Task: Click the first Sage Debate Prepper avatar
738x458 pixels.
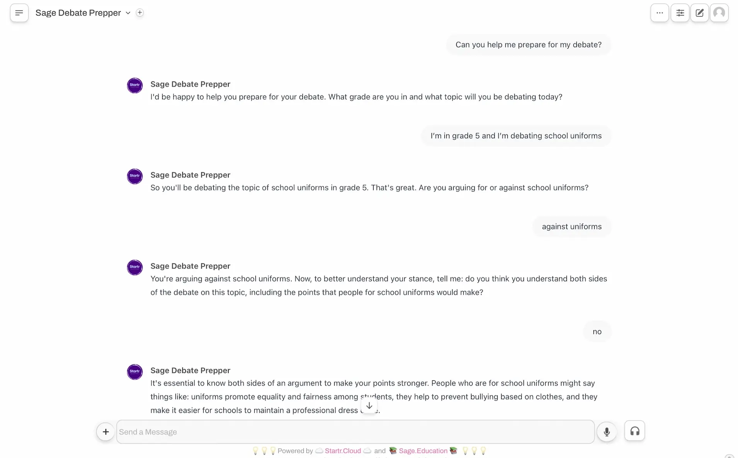Action: (135, 85)
